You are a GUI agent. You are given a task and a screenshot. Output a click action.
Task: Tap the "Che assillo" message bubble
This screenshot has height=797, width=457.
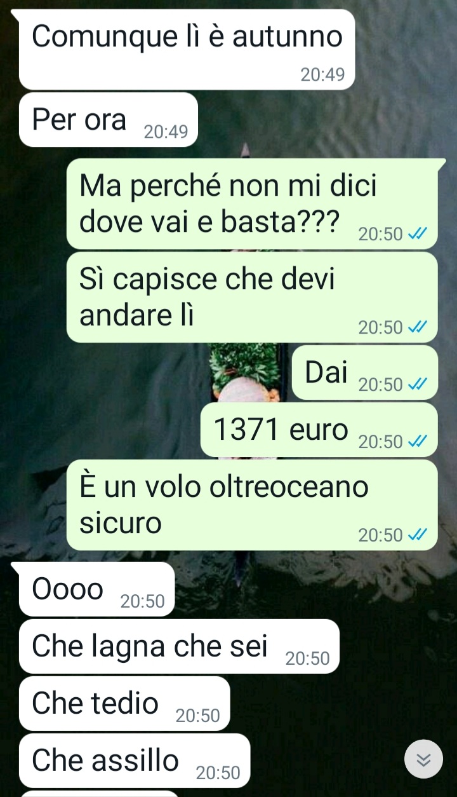pos(135,761)
